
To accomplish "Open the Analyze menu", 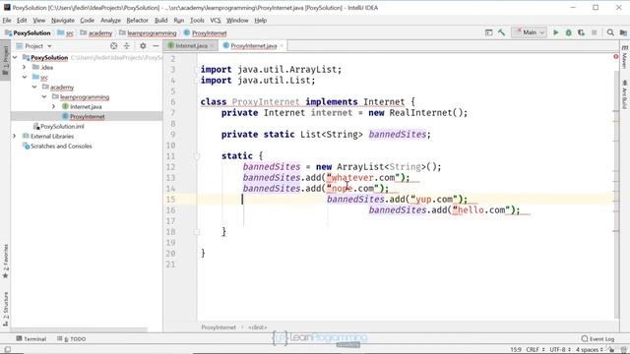I will (x=110, y=20).
